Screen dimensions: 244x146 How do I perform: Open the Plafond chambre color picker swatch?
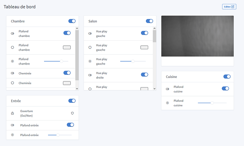67,47
